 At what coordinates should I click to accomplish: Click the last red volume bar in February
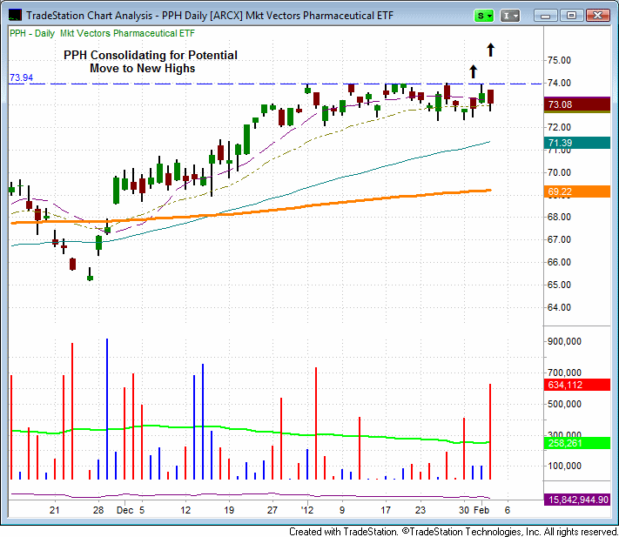pos(490,432)
